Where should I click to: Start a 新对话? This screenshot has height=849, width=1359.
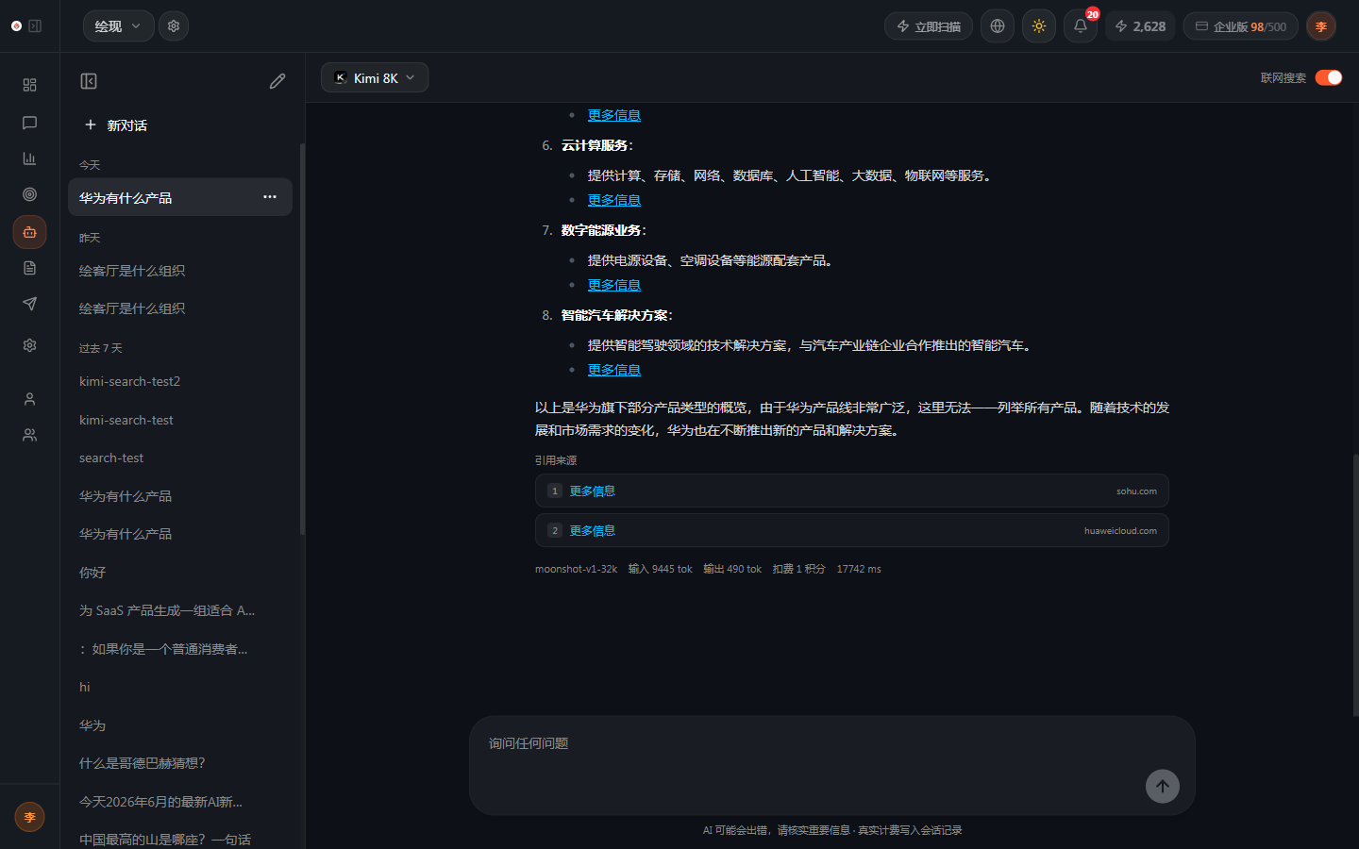click(115, 125)
